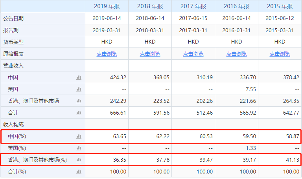Open 点击浏览 link for 2017 年报
The image size is (302, 179).
pyautogui.click(x=193, y=54)
